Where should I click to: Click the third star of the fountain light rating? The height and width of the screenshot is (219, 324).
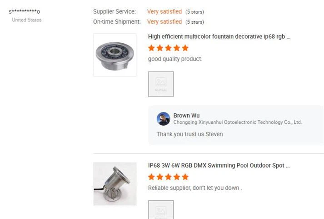pos(169,48)
